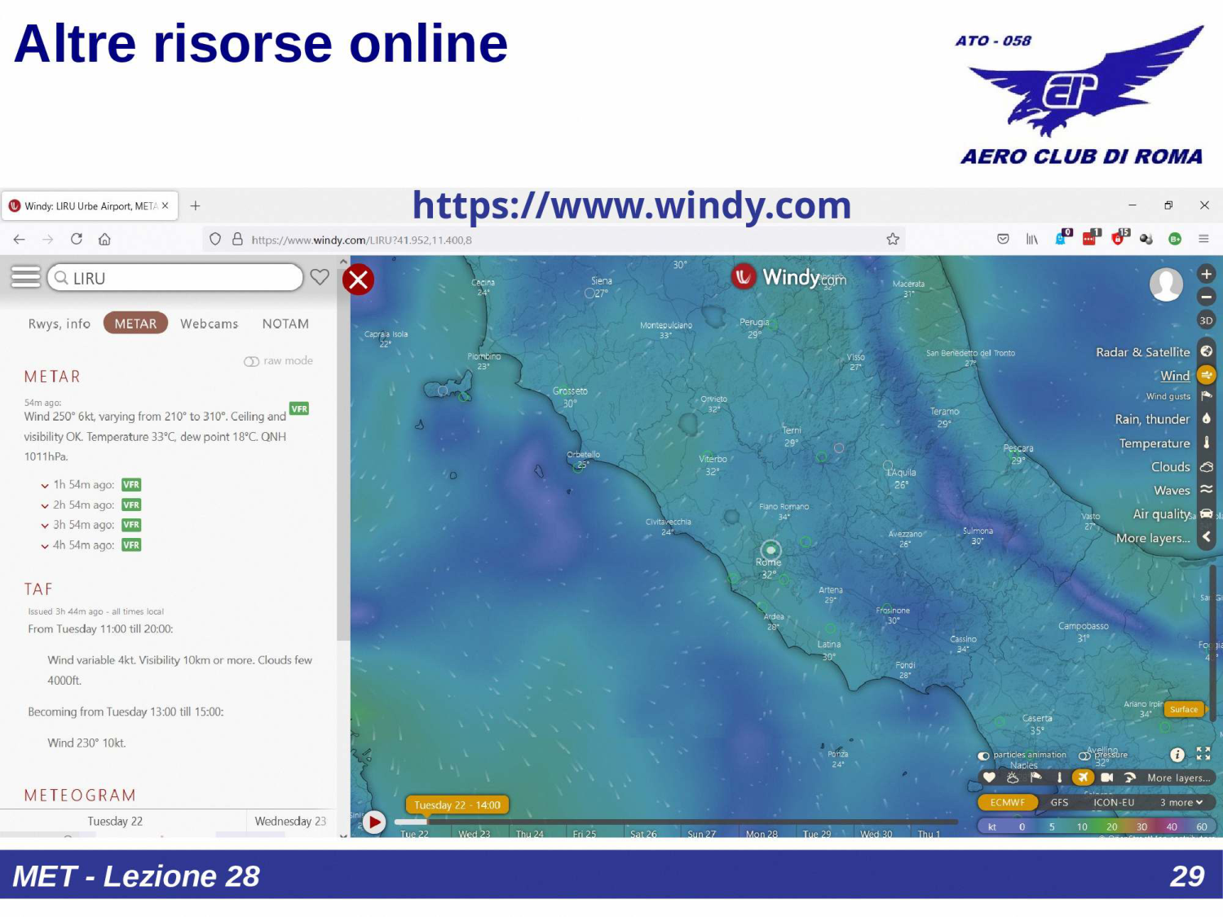Add LIRU to favorites with heart icon

click(320, 277)
